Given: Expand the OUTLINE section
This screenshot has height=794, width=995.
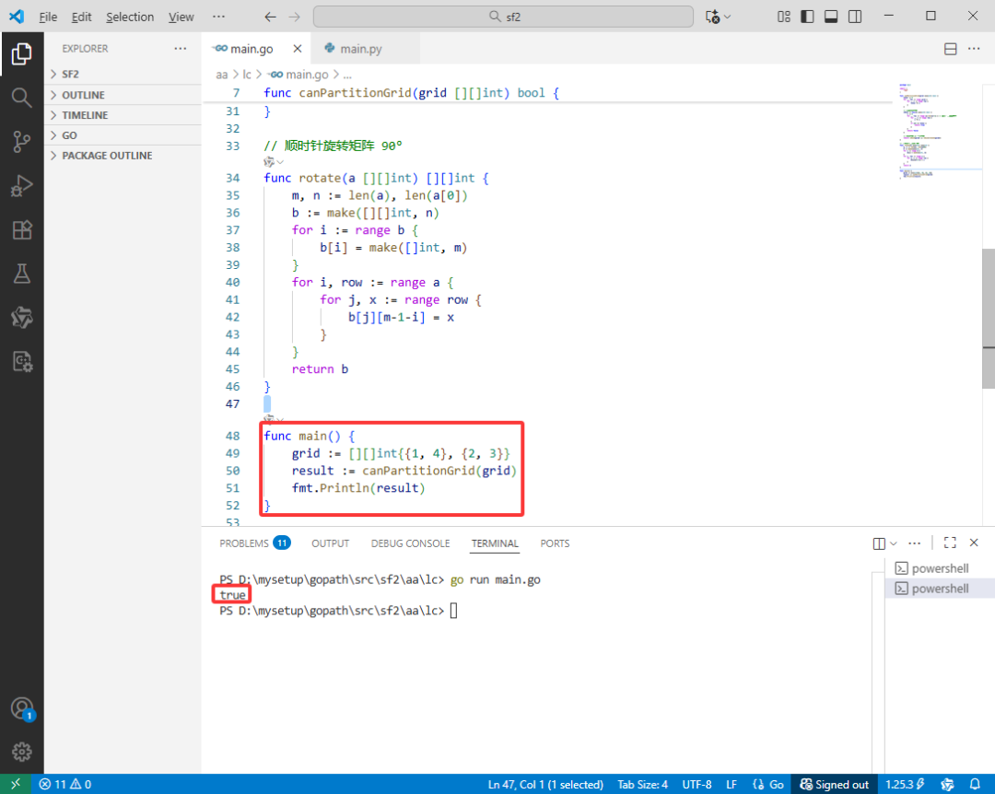Looking at the screenshot, I should point(123,95).
